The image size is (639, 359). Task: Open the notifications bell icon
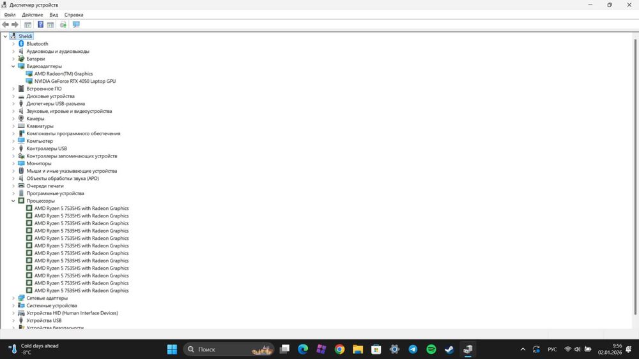coord(629,349)
